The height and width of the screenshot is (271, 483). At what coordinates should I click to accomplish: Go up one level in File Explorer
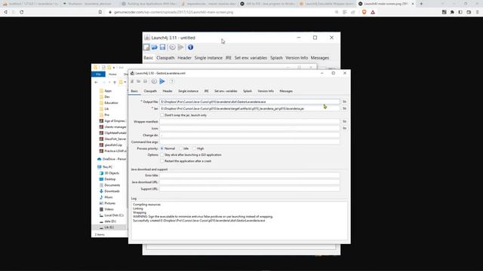[x=115, y=82]
